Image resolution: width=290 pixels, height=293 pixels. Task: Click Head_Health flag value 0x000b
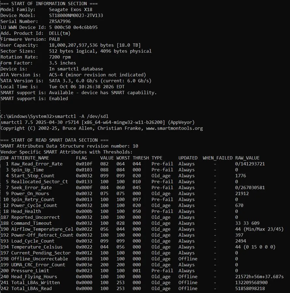[x=84, y=211]
